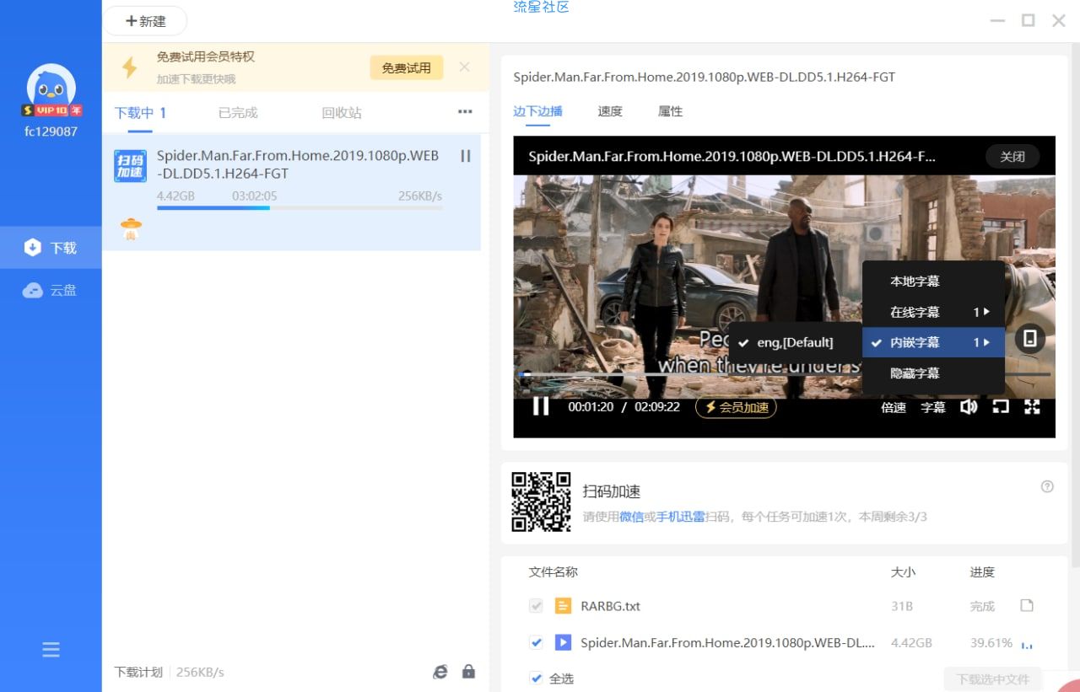This screenshot has height=692, width=1080.
Task: Click the RARBG.txt file type icon
Action: pyautogui.click(x=563, y=605)
